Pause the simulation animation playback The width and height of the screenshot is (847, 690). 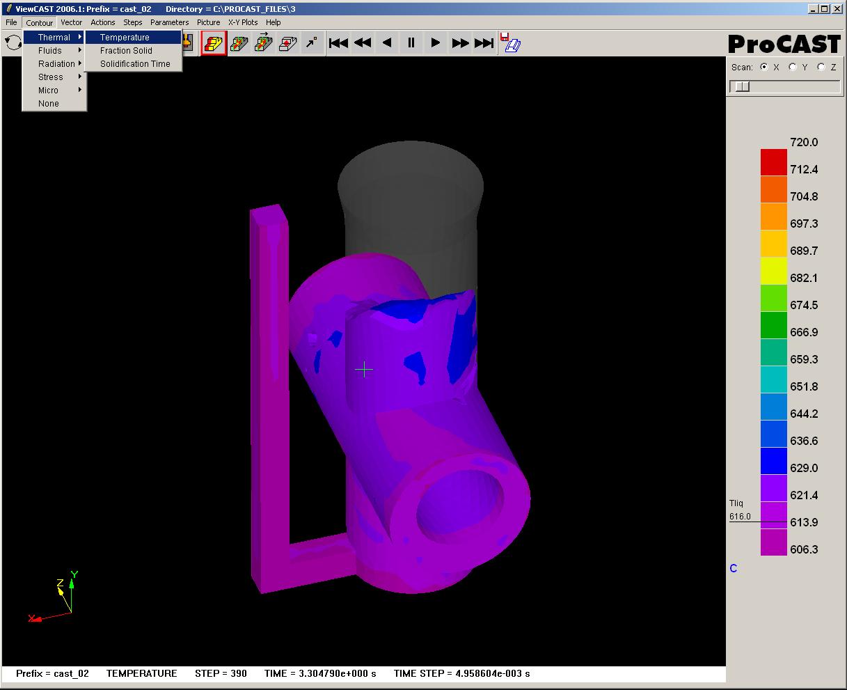pos(411,42)
